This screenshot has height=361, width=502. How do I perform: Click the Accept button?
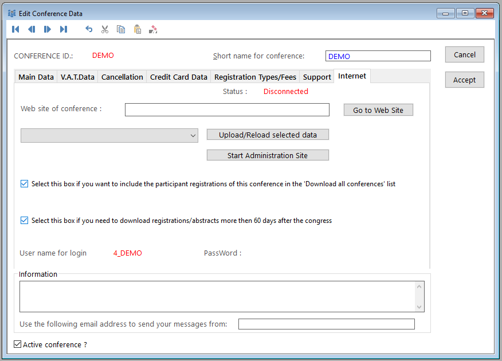(464, 80)
